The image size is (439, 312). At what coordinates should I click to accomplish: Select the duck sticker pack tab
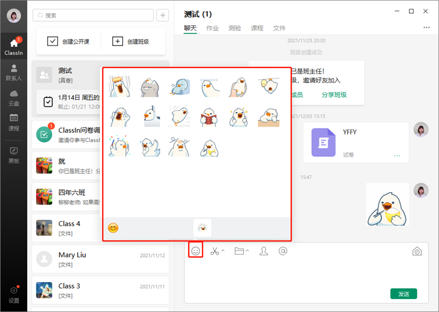pos(202,228)
